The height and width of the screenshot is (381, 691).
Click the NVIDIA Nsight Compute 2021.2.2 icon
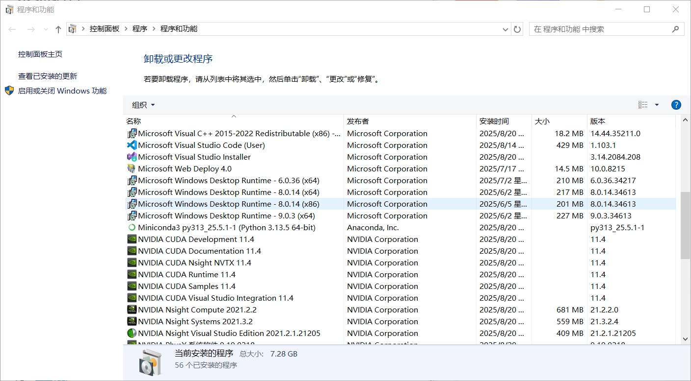(x=132, y=310)
